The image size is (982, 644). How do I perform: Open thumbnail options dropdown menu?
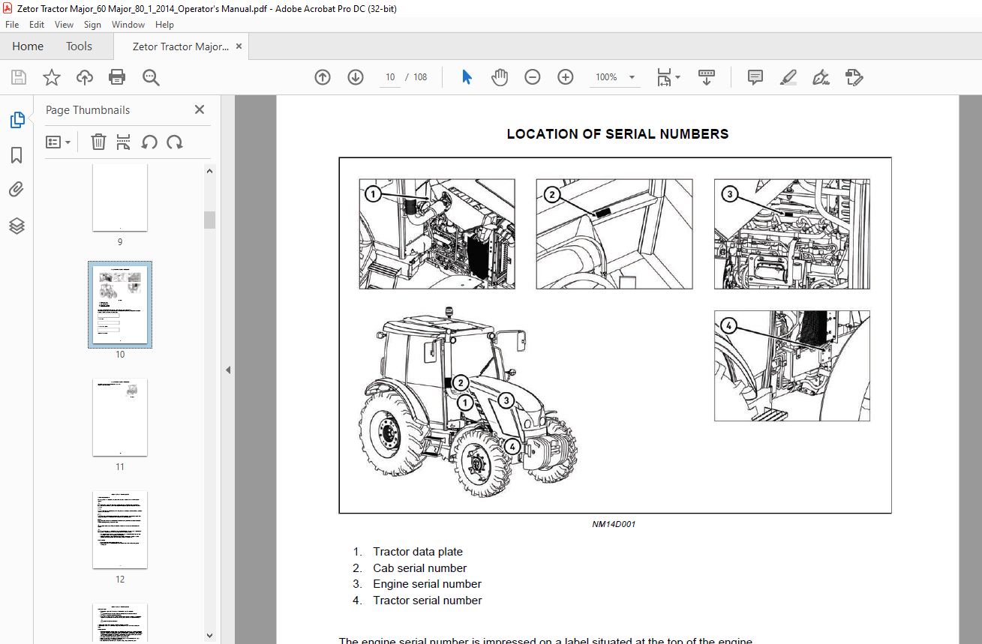point(59,142)
